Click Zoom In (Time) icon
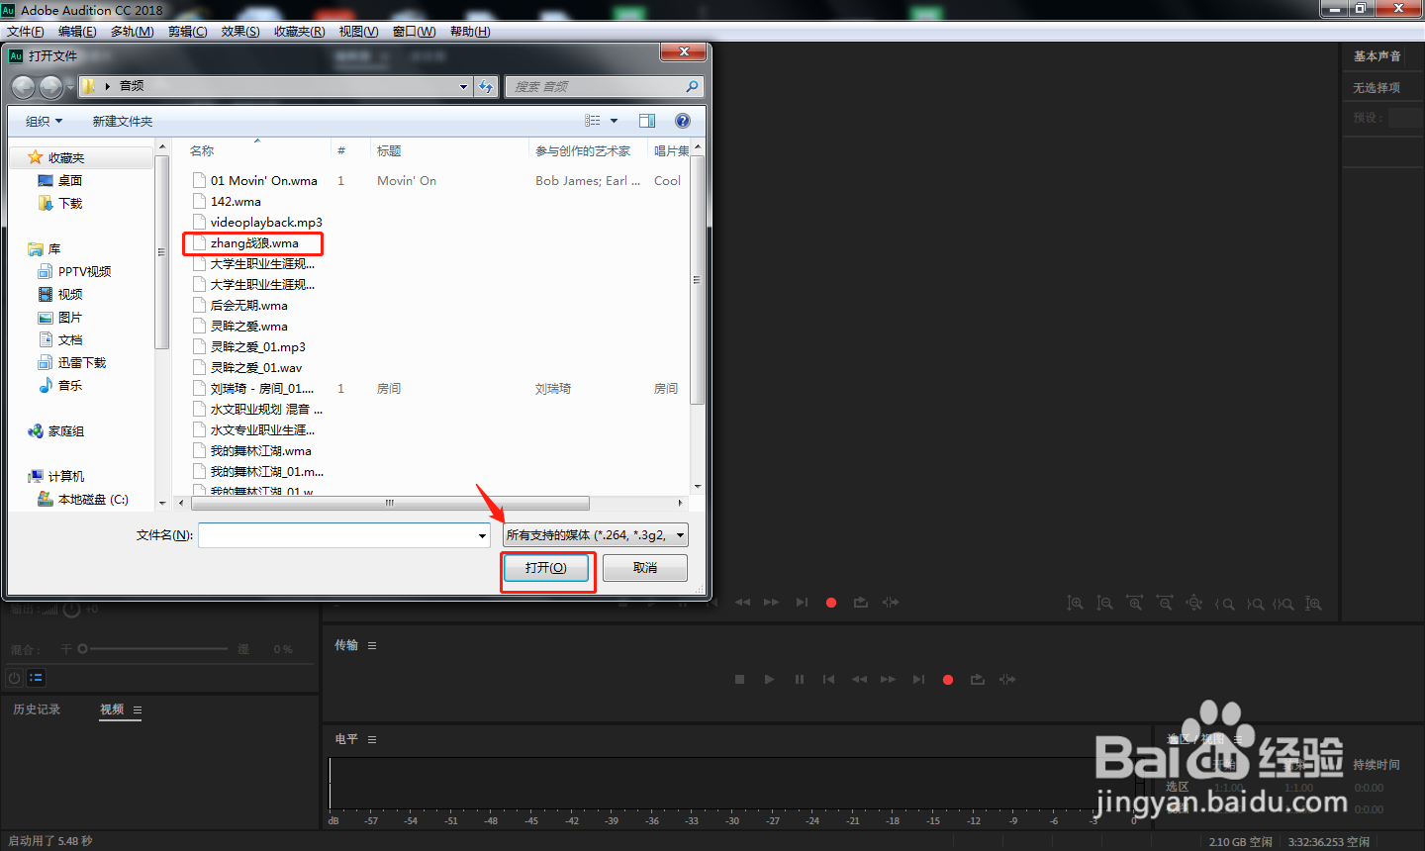Screen dimensions: 1425x851 (1134, 603)
